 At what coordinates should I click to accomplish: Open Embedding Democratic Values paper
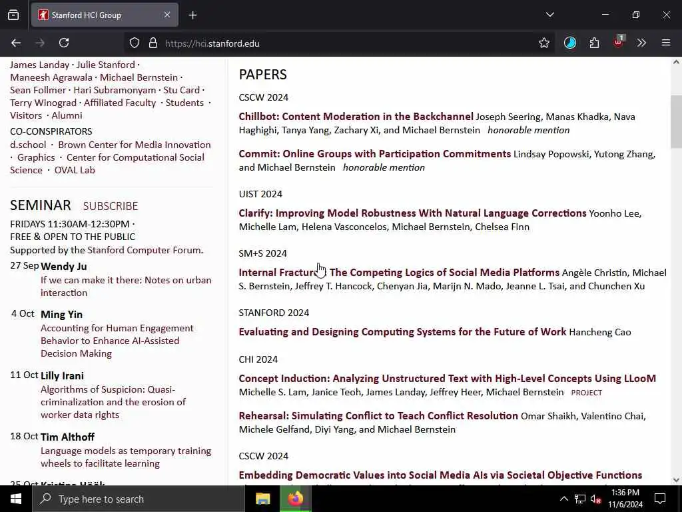[440, 475]
